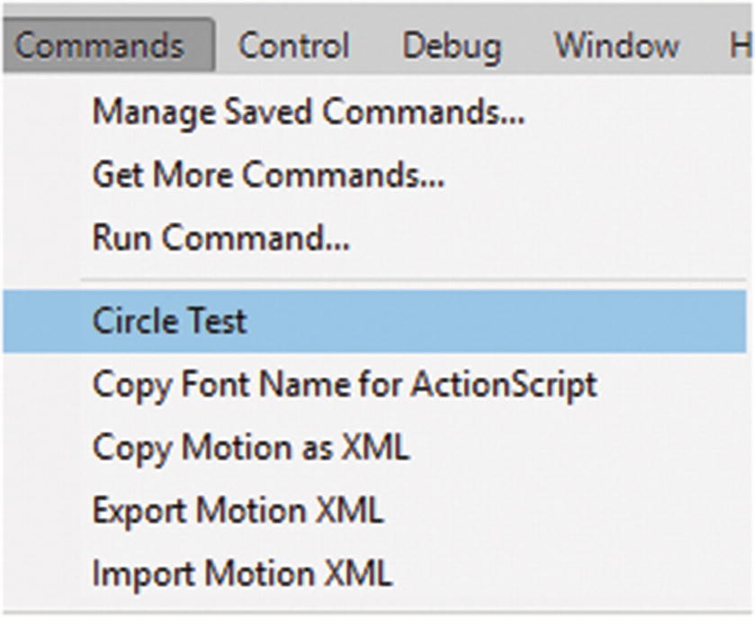This screenshot has width=755, height=617.
Task: Open the saved commands manager dialog
Action: pyautogui.click(x=309, y=112)
